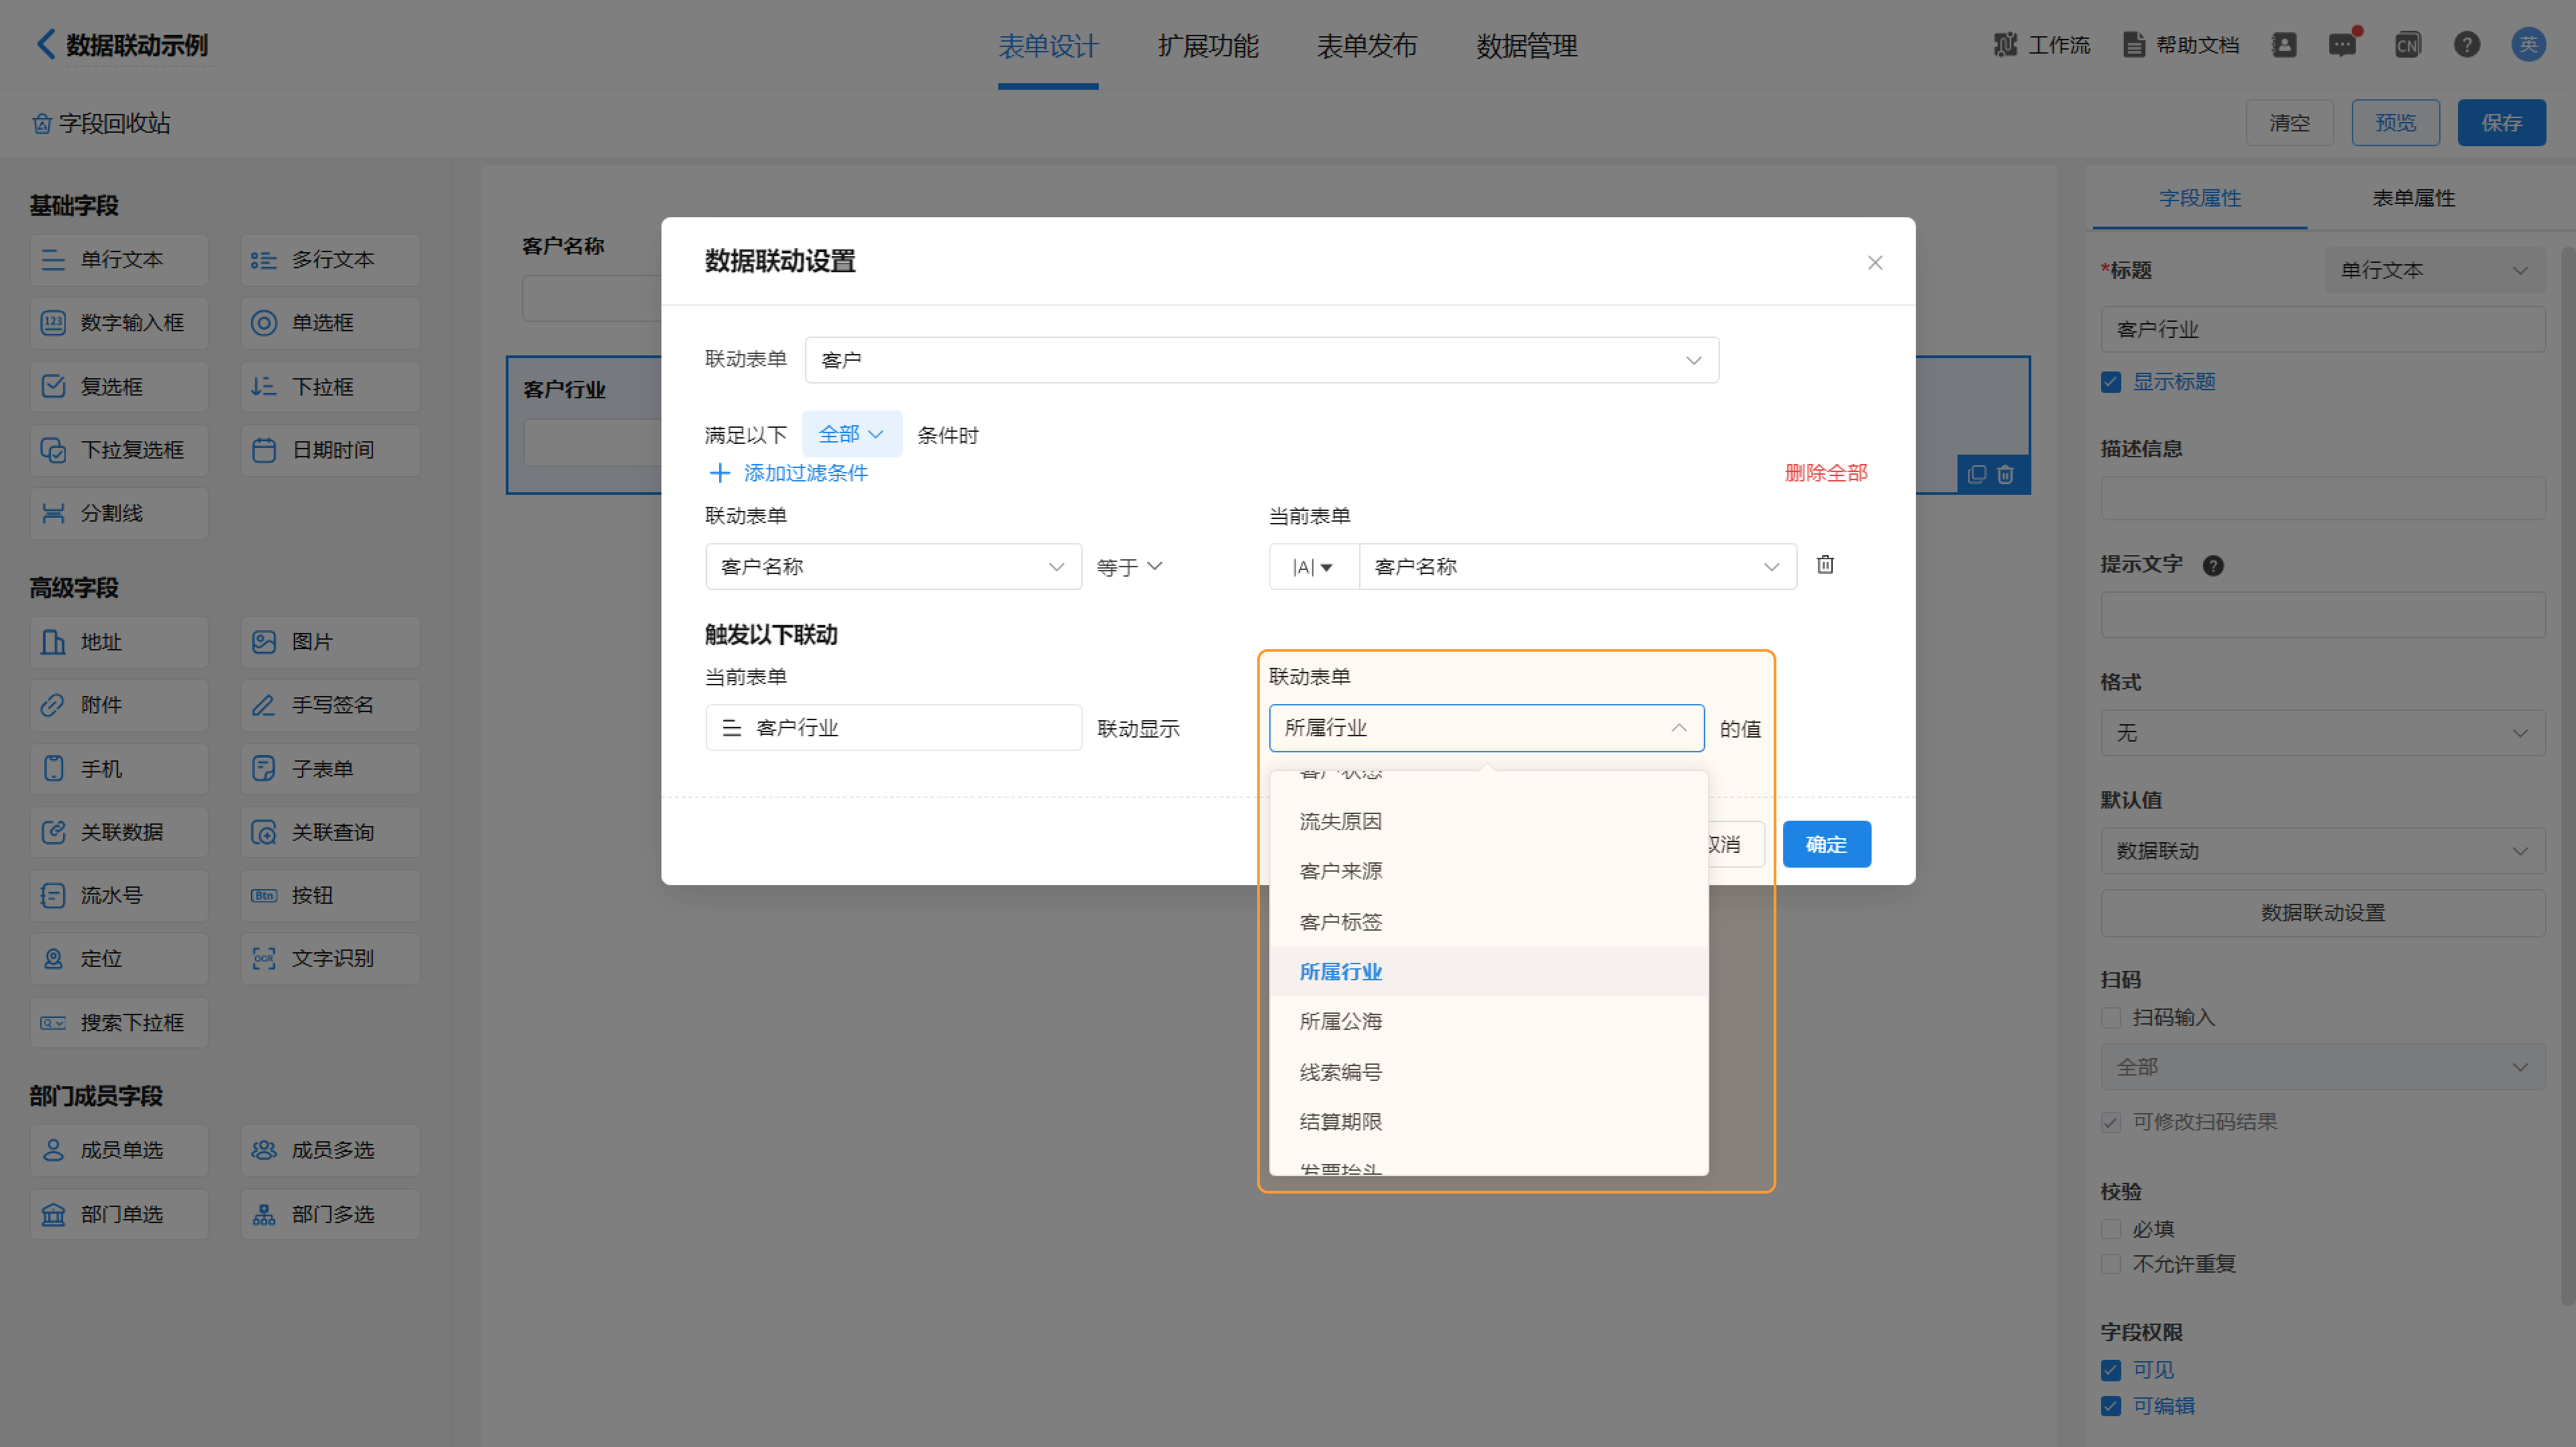Select the 日期时间 field
This screenshot has width=2576, height=1447.
tap(330, 450)
